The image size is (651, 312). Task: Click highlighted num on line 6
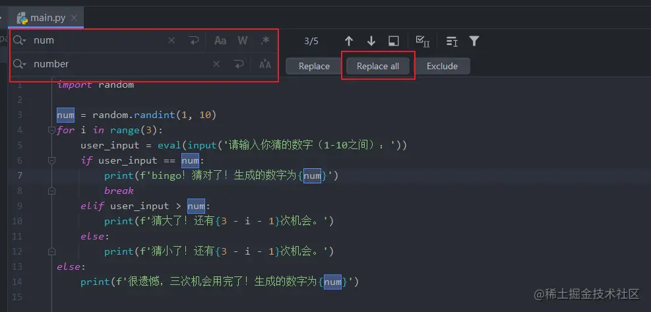[190, 160]
